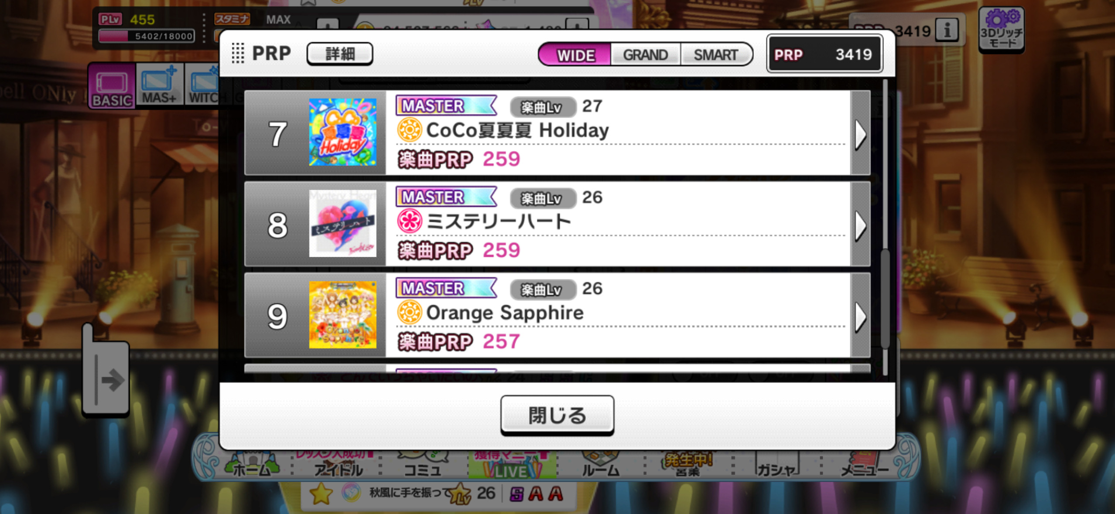Open the ルーム menu tab
This screenshot has width=1115, height=514.
(601, 465)
